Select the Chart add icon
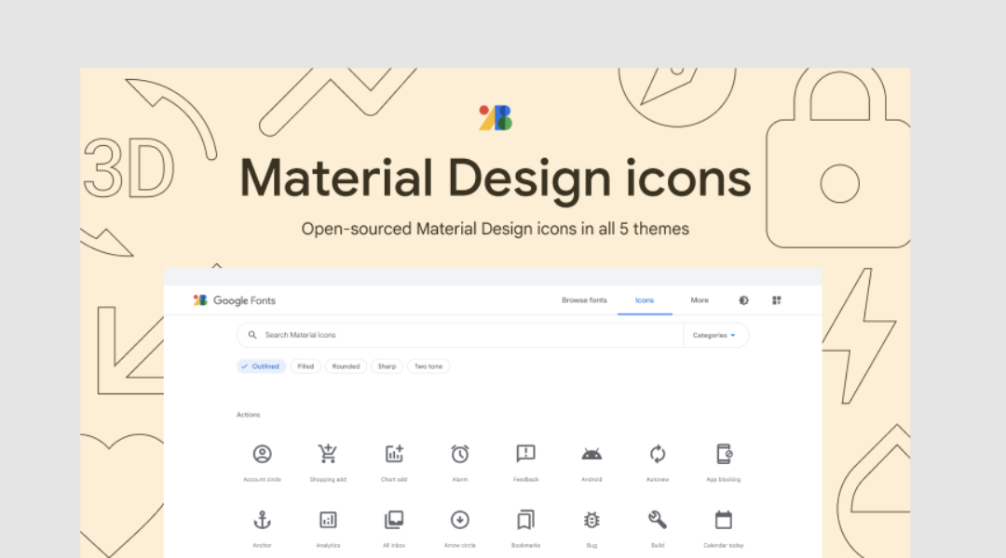 click(x=394, y=454)
